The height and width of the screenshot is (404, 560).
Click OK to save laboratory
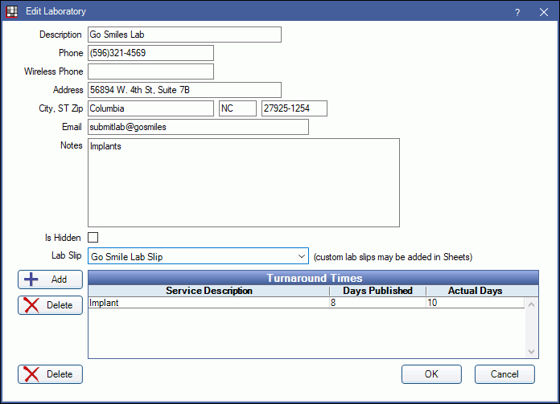click(432, 374)
